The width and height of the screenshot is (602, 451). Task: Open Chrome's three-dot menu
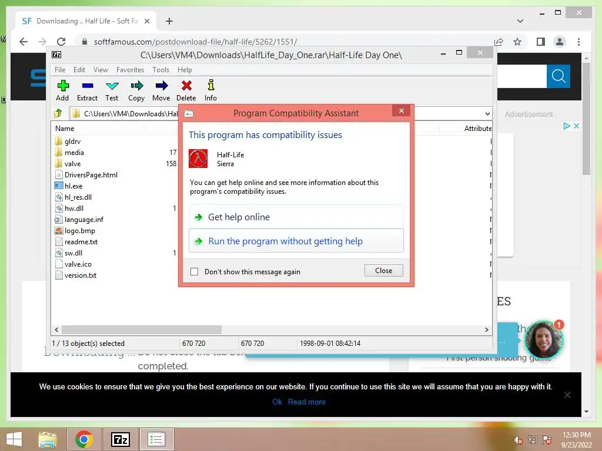pyautogui.click(x=578, y=42)
